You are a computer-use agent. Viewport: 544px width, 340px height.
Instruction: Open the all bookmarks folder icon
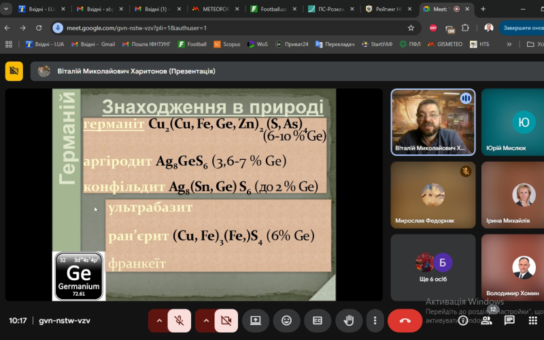click(x=530, y=44)
